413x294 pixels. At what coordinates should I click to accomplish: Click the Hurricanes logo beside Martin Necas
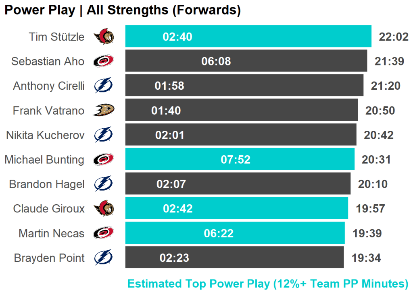tap(104, 233)
